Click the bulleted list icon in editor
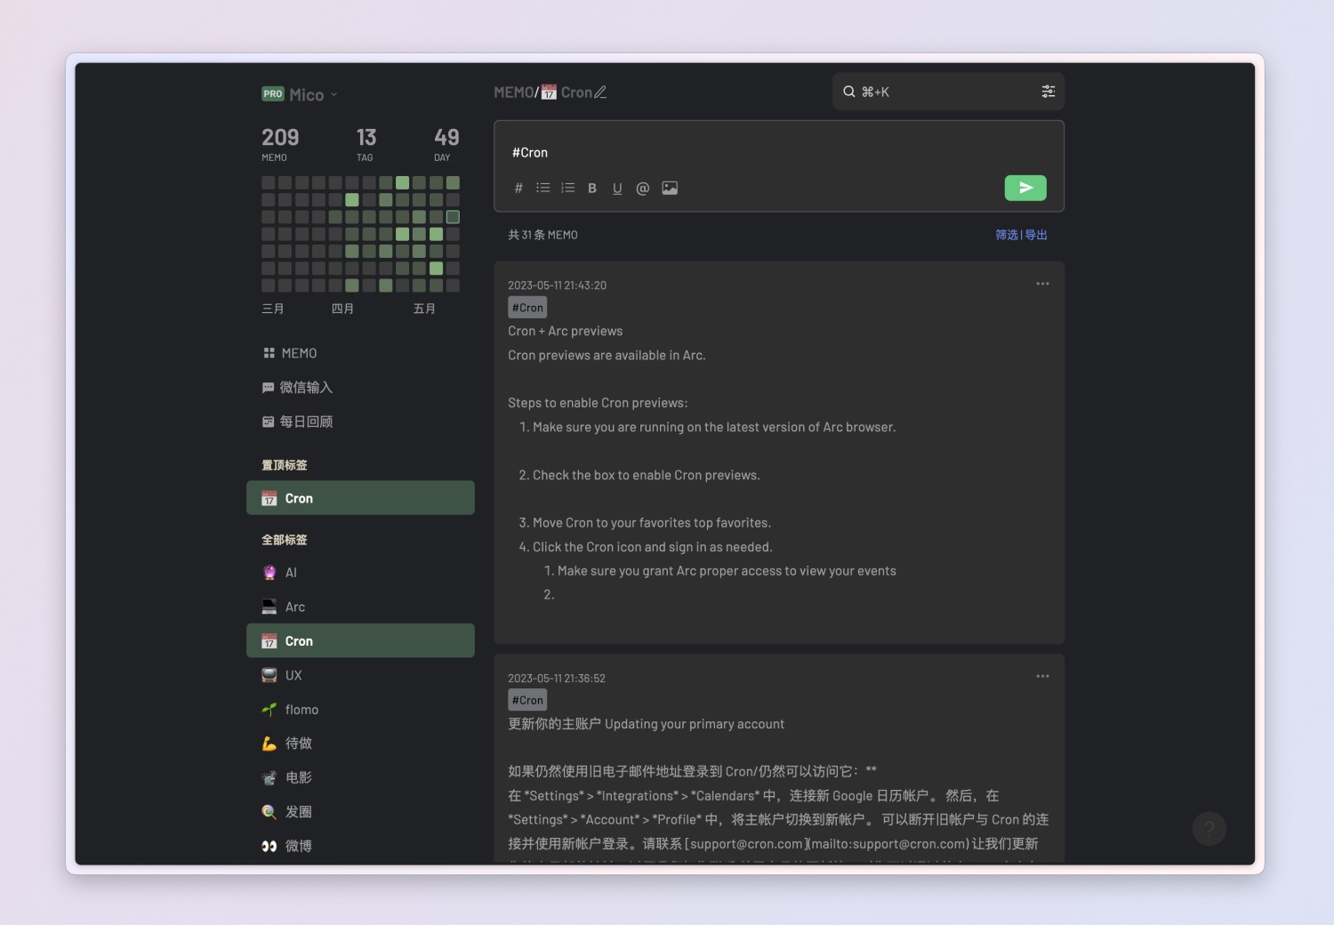Viewport: 1334px width, 925px height. click(542, 189)
